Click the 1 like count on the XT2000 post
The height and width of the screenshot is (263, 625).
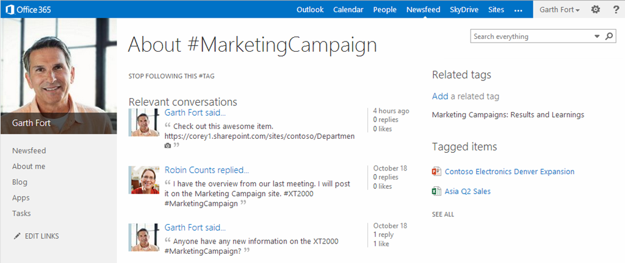tap(381, 244)
